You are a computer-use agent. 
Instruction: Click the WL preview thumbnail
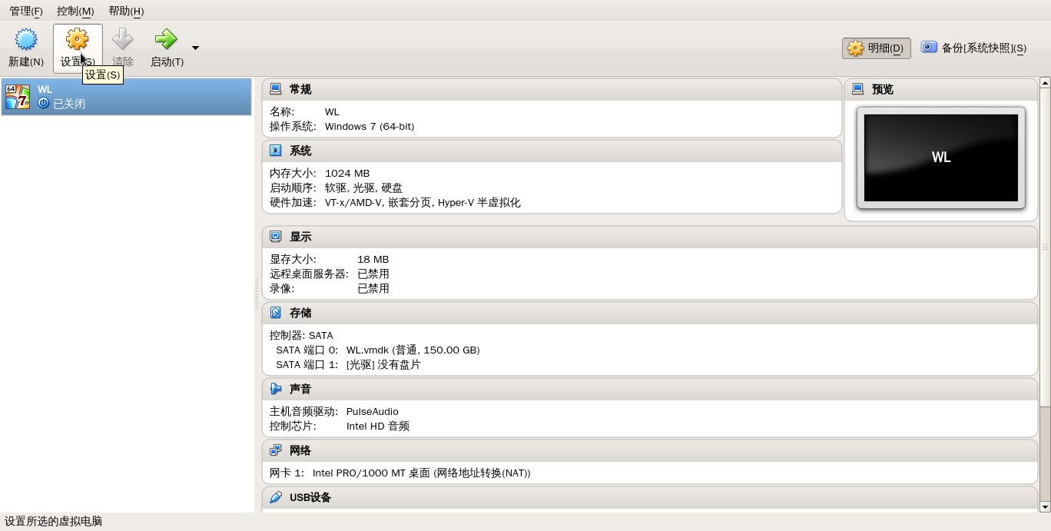941,158
